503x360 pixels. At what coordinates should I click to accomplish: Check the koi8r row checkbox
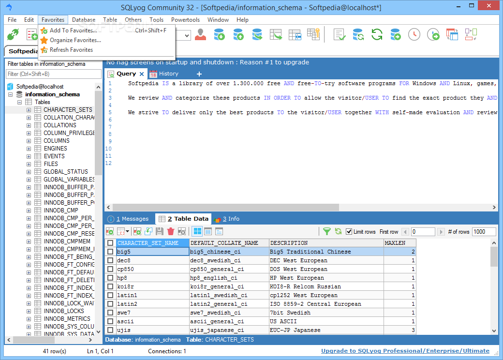tap(110, 286)
